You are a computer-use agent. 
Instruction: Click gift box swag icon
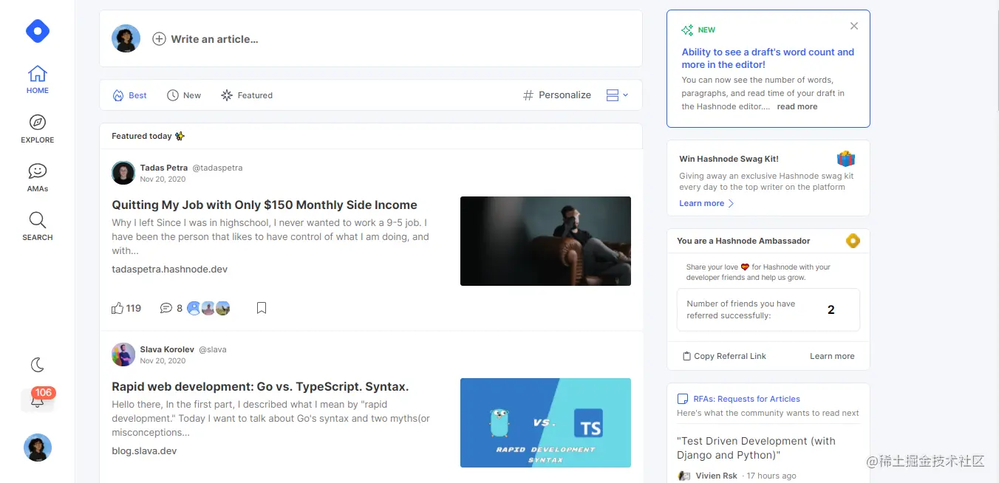coord(846,159)
